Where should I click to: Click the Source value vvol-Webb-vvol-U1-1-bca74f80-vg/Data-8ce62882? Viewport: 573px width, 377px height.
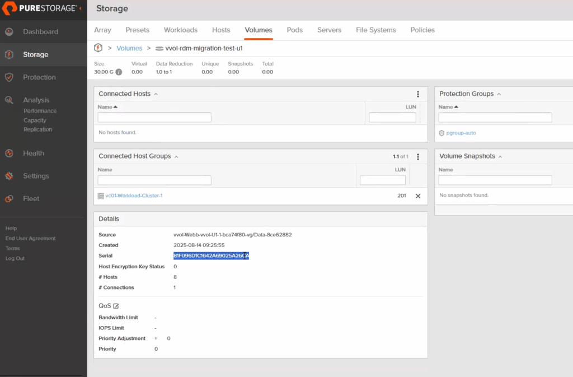(x=232, y=235)
